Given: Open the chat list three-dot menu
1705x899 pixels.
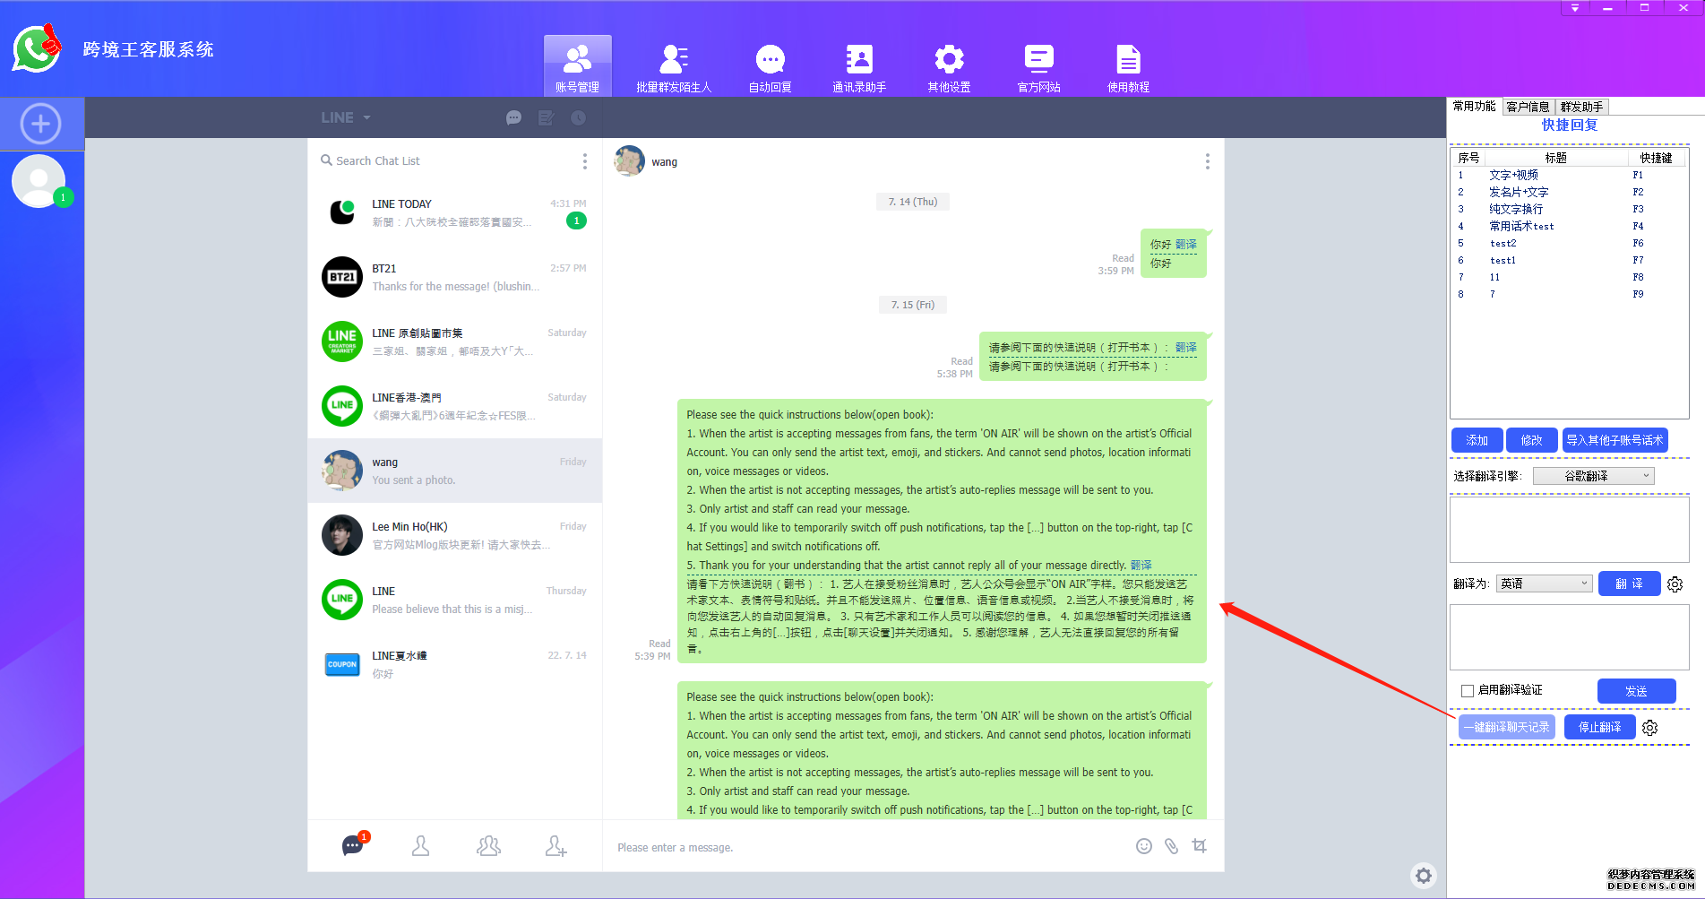Looking at the screenshot, I should click(x=585, y=161).
